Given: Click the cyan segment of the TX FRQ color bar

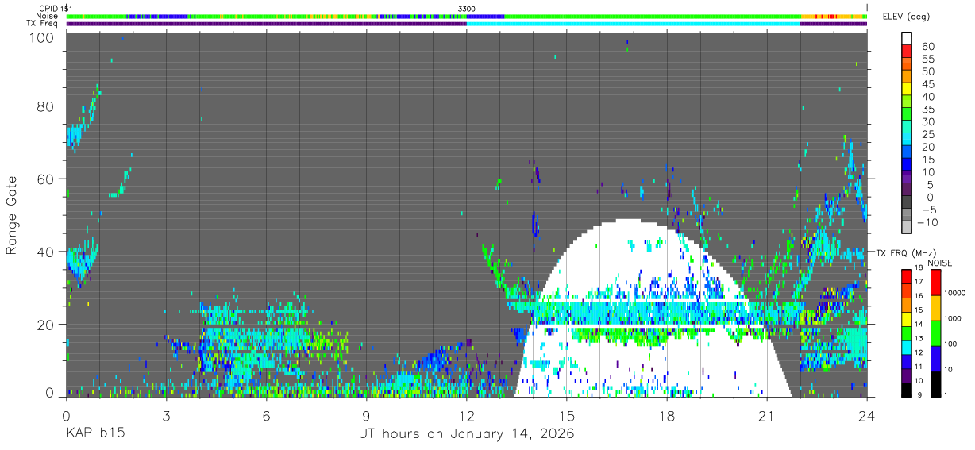Looking at the screenshot, I should (x=906, y=346).
